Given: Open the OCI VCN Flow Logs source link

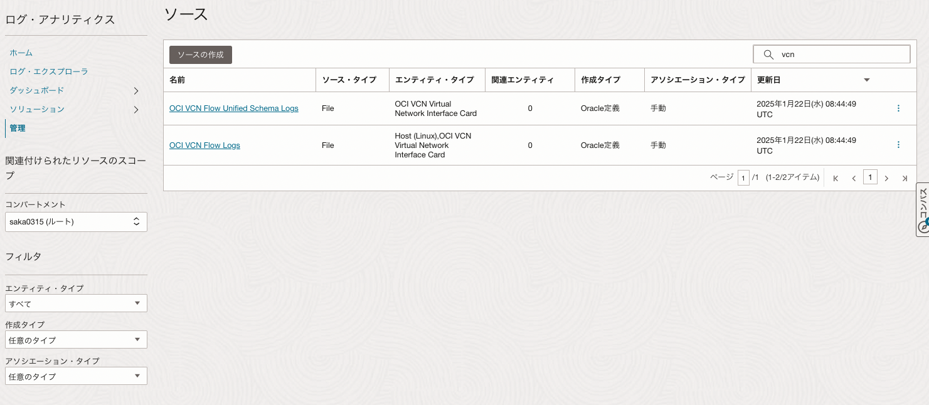Looking at the screenshot, I should 204,145.
